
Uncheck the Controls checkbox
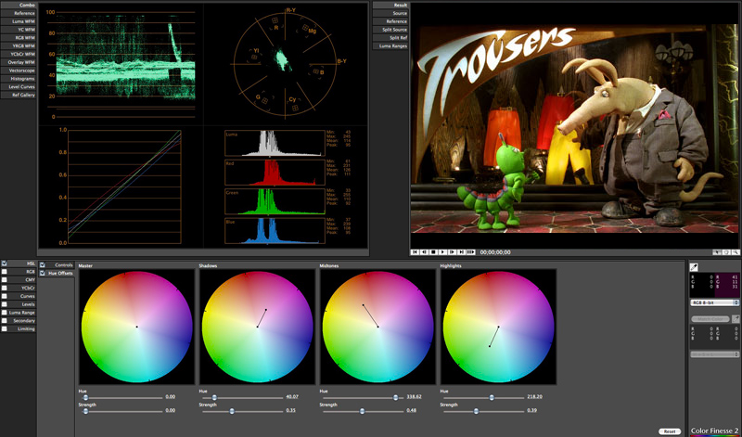42,264
